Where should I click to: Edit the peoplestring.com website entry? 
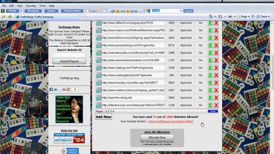pyautogui.click(x=211, y=45)
